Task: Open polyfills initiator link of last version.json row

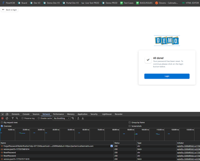Action: coord(188,159)
